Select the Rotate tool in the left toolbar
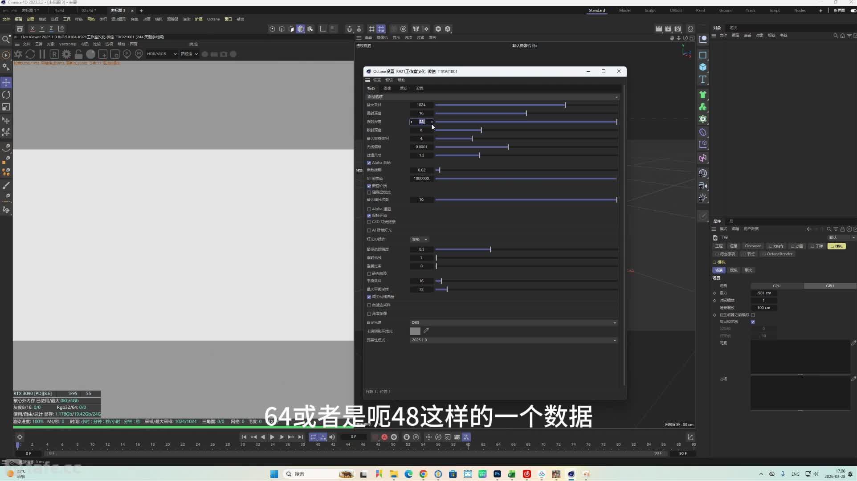The image size is (857, 481). [6, 95]
